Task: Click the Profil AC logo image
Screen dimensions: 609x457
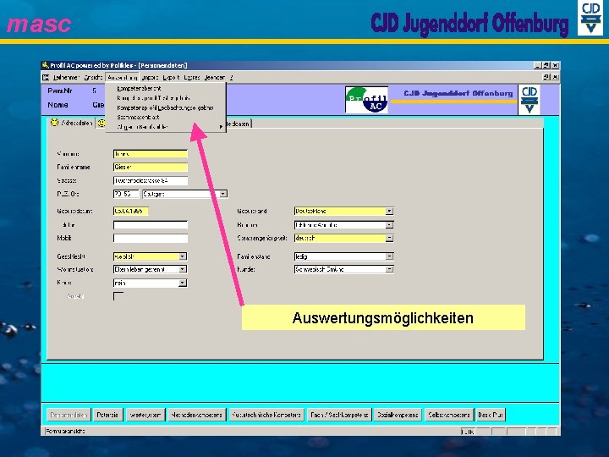Action: [366, 100]
